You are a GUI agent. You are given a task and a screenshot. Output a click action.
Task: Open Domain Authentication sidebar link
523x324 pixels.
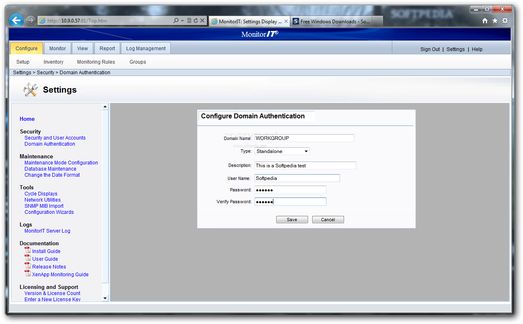tap(50, 144)
